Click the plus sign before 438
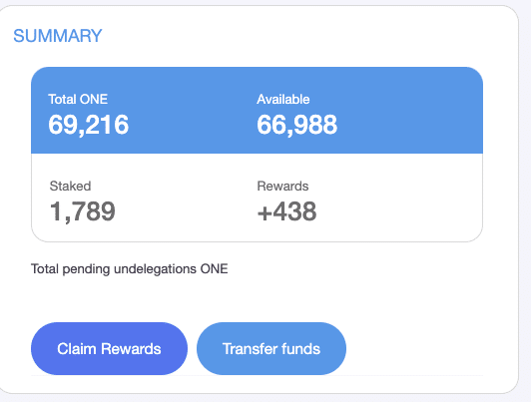 (265, 212)
